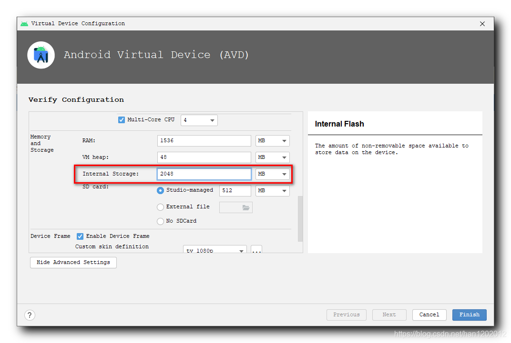Click the Internal Storage: label
The width and height of the screenshot is (511, 343).
point(111,174)
